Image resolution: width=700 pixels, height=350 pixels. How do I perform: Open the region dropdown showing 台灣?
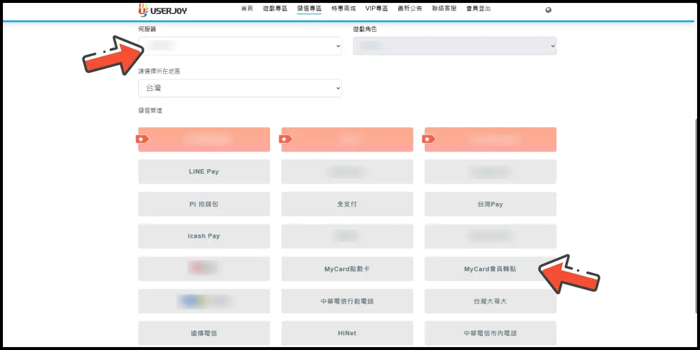(240, 88)
